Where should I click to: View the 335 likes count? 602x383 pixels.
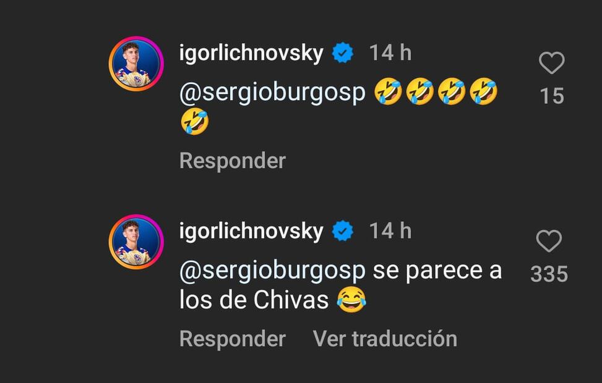tap(549, 274)
